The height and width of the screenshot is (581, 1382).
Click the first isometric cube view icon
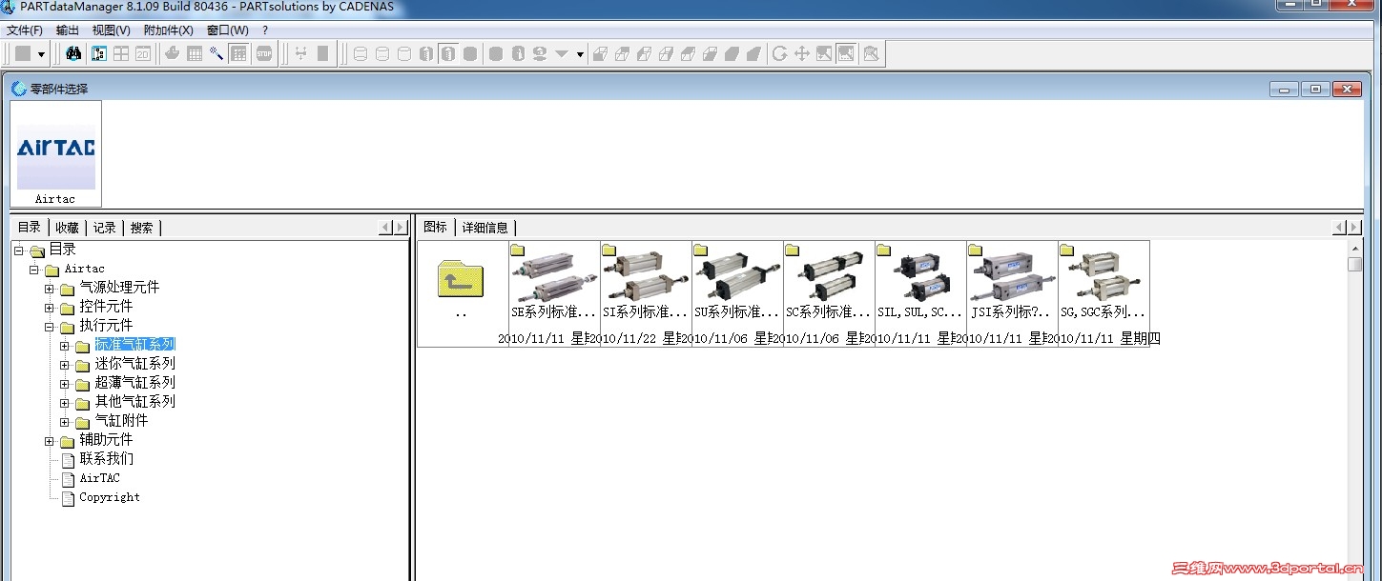pos(600,53)
